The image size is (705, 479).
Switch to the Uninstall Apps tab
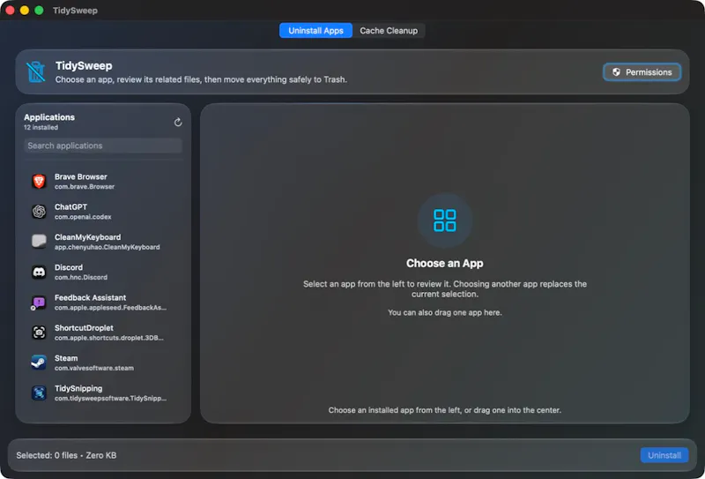pos(315,31)
